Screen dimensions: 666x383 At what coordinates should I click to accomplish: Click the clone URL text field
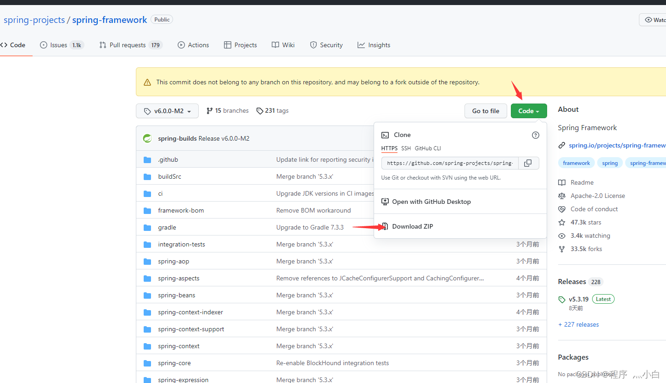[x=450, y=163]
